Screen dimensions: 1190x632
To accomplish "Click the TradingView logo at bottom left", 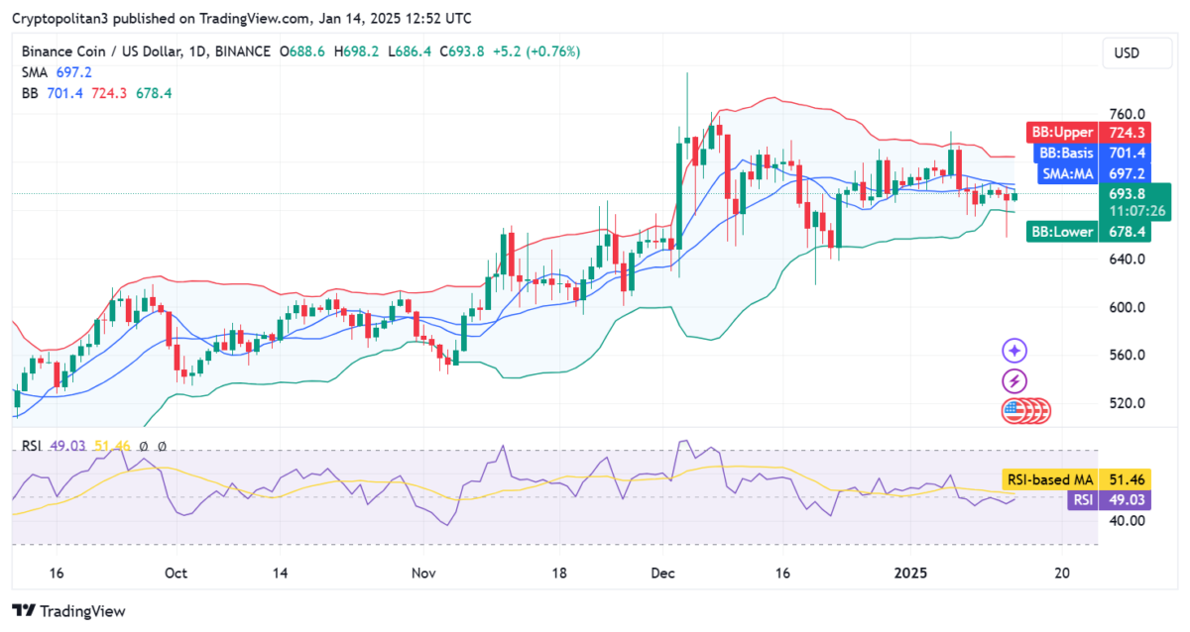I will click(68, 611).
